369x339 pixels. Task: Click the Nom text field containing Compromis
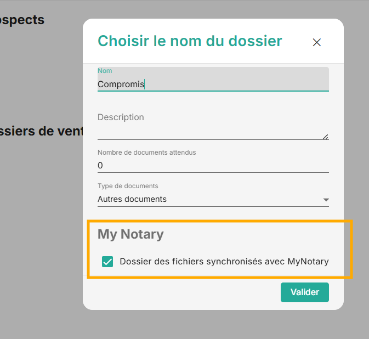pyautogui.click(x=213, y=84)
